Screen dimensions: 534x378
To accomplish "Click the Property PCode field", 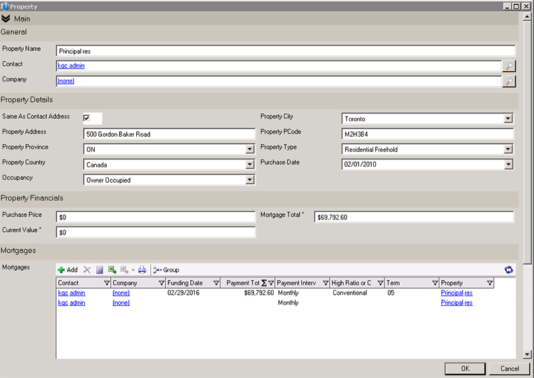I will point(427,134).
